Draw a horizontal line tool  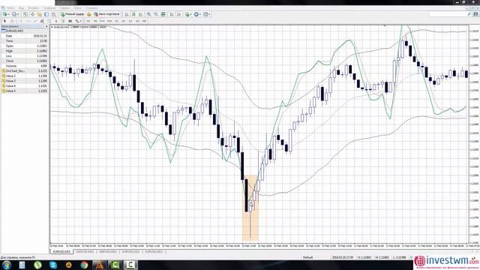pos(28,21)
